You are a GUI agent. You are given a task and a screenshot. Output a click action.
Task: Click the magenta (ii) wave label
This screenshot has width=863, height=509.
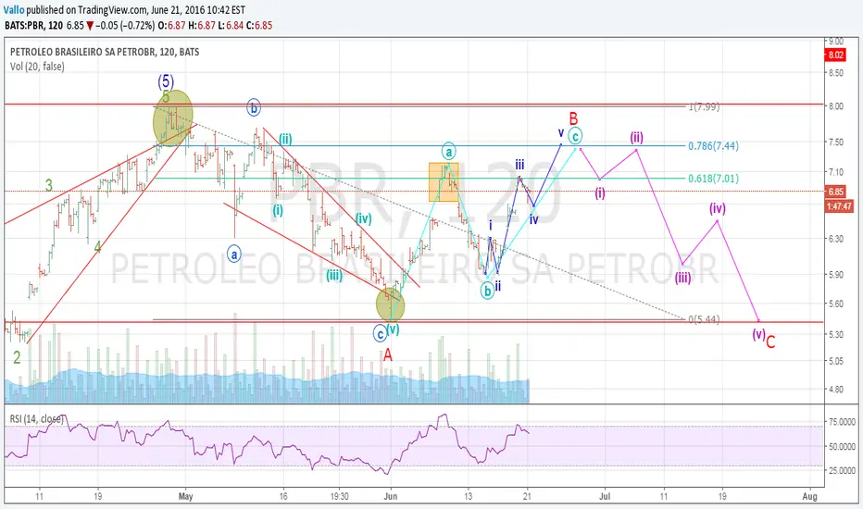click(637, 137)
